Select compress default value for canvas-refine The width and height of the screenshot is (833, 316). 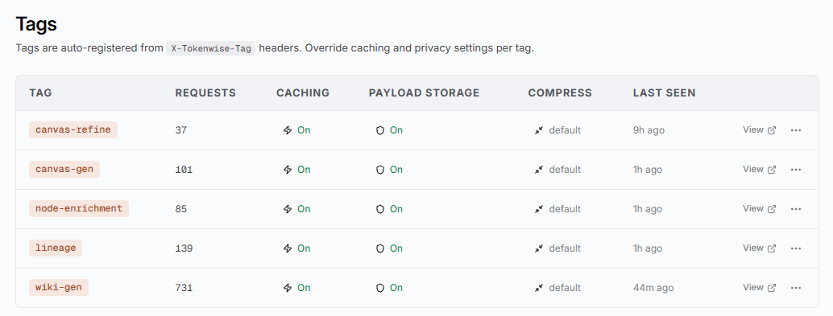point(565,130)
